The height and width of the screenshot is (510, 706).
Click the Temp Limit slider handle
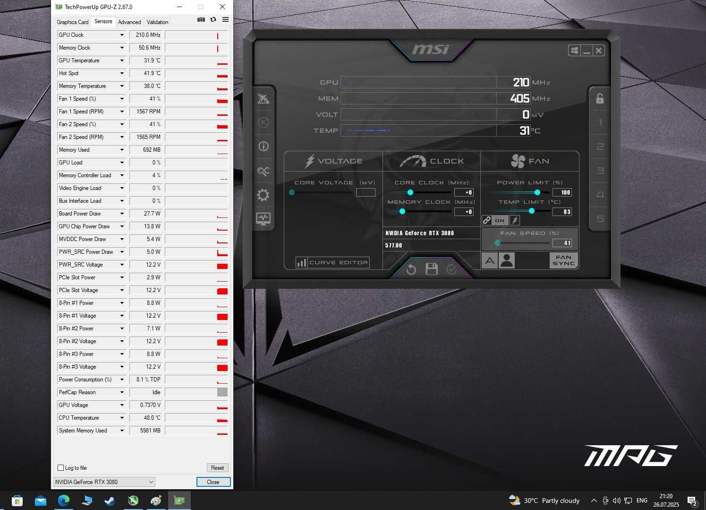click(532, 211)
